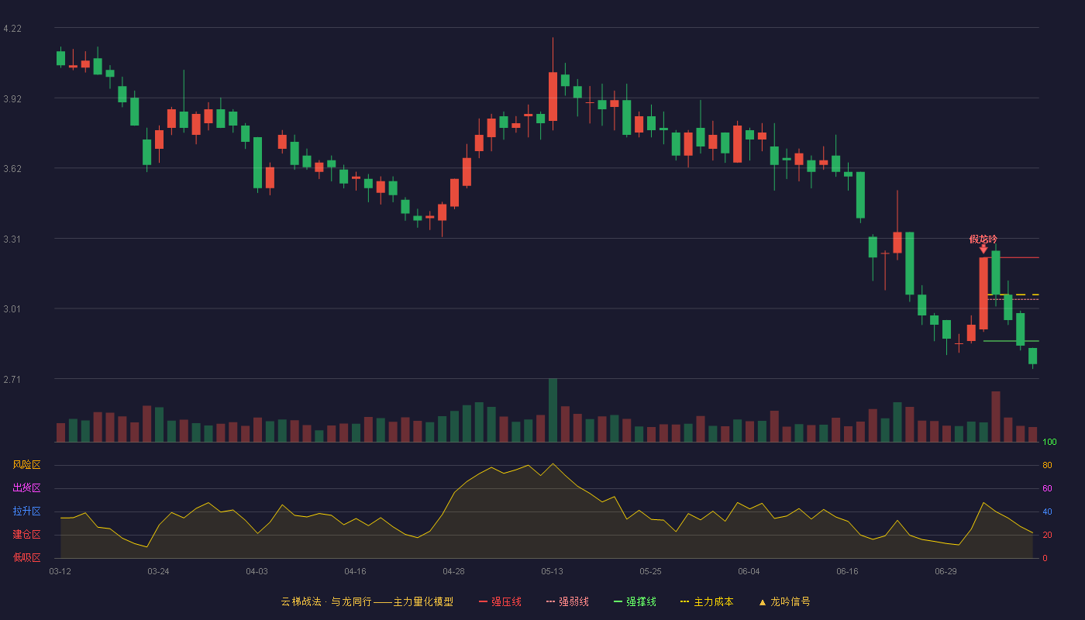Screen dimensions: 1085x620
Task: Click the 04-03 date label
Action: coord(257,571)
